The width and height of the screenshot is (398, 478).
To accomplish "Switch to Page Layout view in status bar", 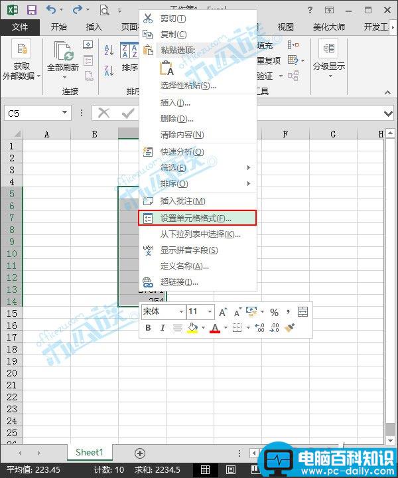I will (231, 470).
